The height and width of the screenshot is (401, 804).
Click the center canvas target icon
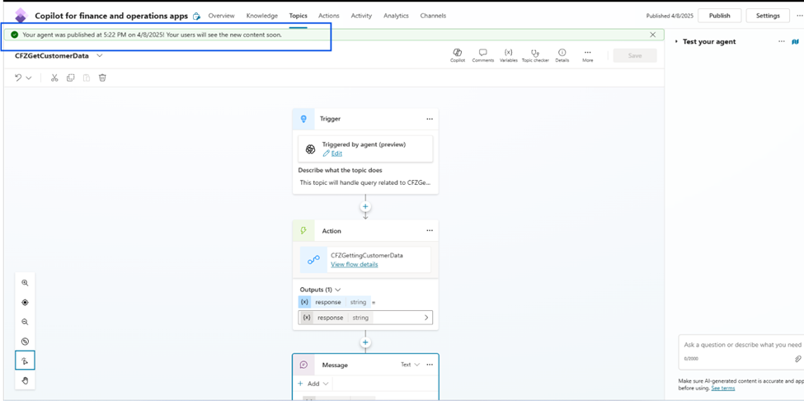pos(25,303)
